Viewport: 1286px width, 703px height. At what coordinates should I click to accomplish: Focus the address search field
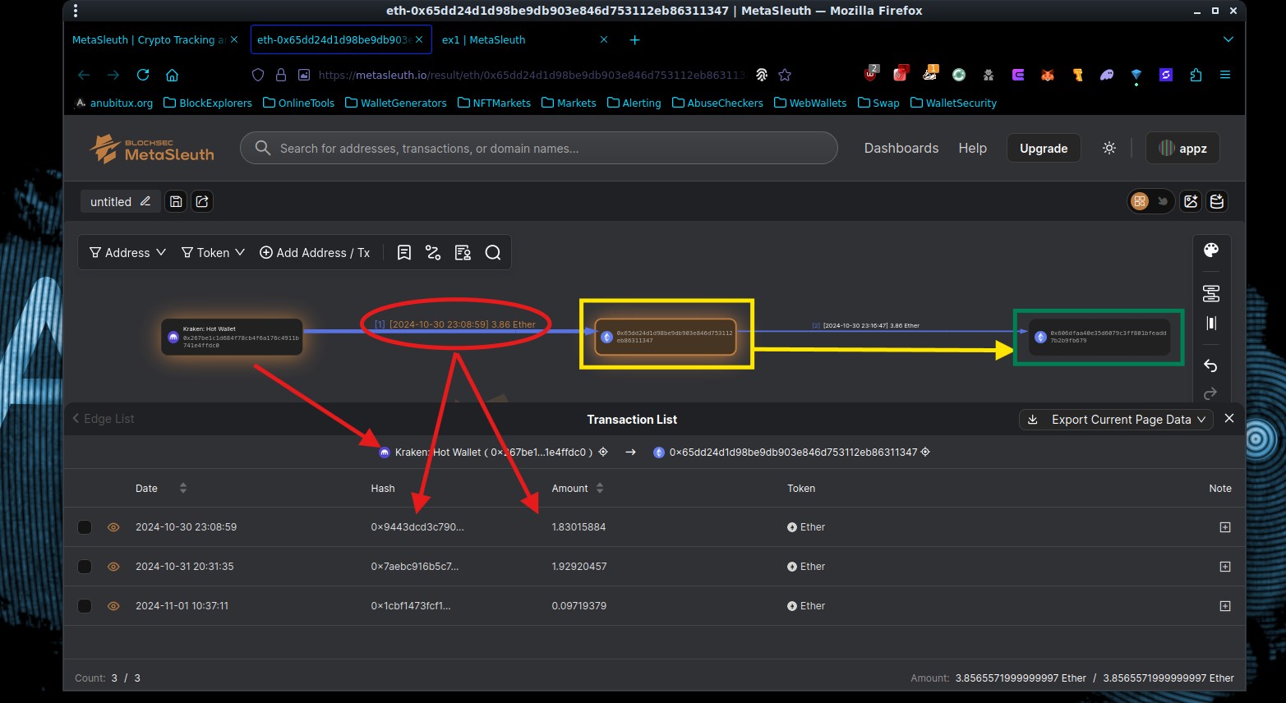(x=539, y=148)
